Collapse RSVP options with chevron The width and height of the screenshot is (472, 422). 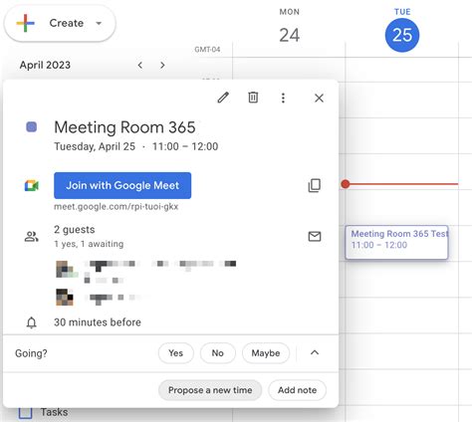[x=315, y=352]
